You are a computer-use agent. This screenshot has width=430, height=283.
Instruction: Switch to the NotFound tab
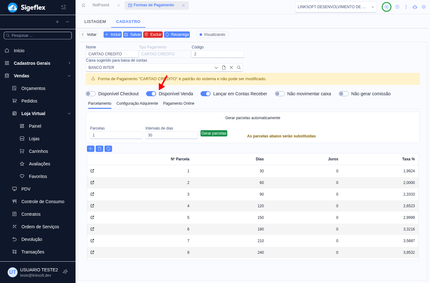(x=101, y=5)
